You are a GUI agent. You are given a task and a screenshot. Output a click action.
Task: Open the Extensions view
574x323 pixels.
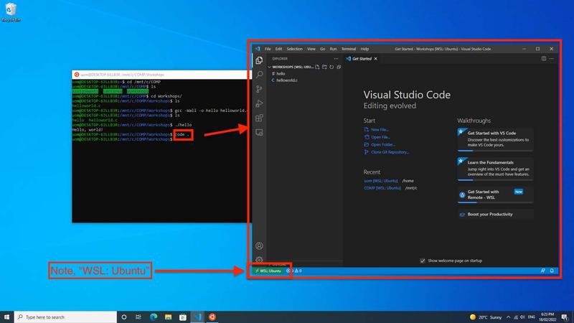coord(259,118)
